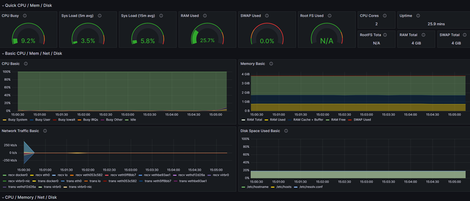Toggle recv eth0 series in Network legend
The image size is (470, 201).
[42, 175]
